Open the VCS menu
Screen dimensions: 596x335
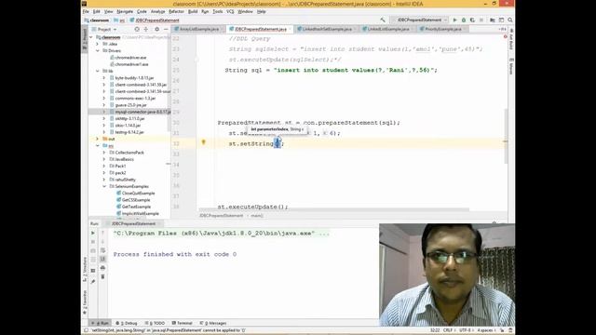tap(230, 12)
